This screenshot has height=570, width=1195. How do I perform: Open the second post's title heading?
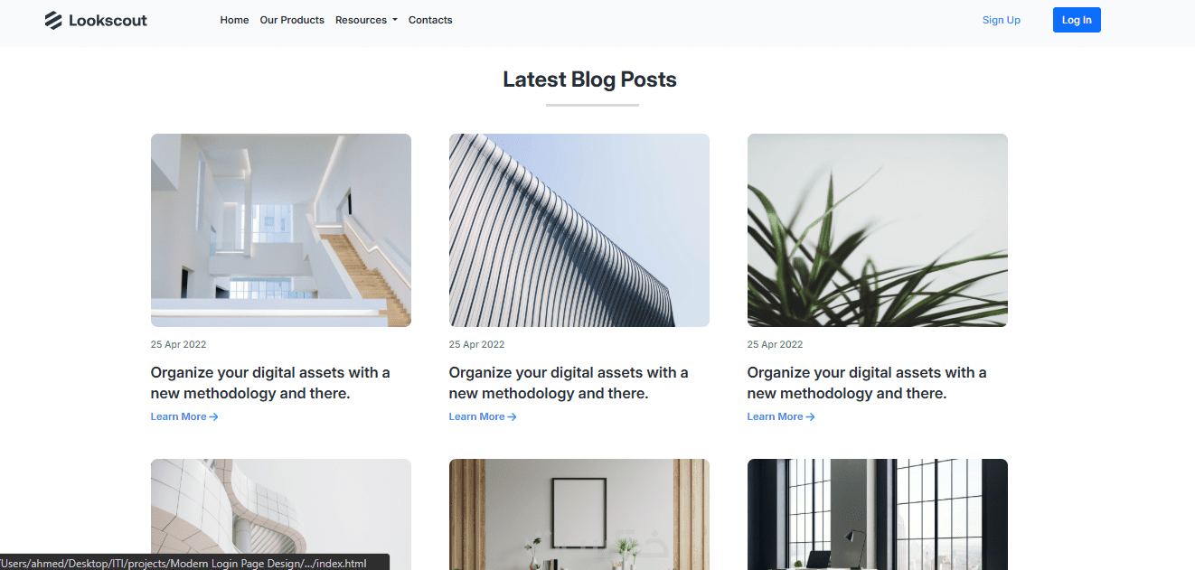pos(569,383)
